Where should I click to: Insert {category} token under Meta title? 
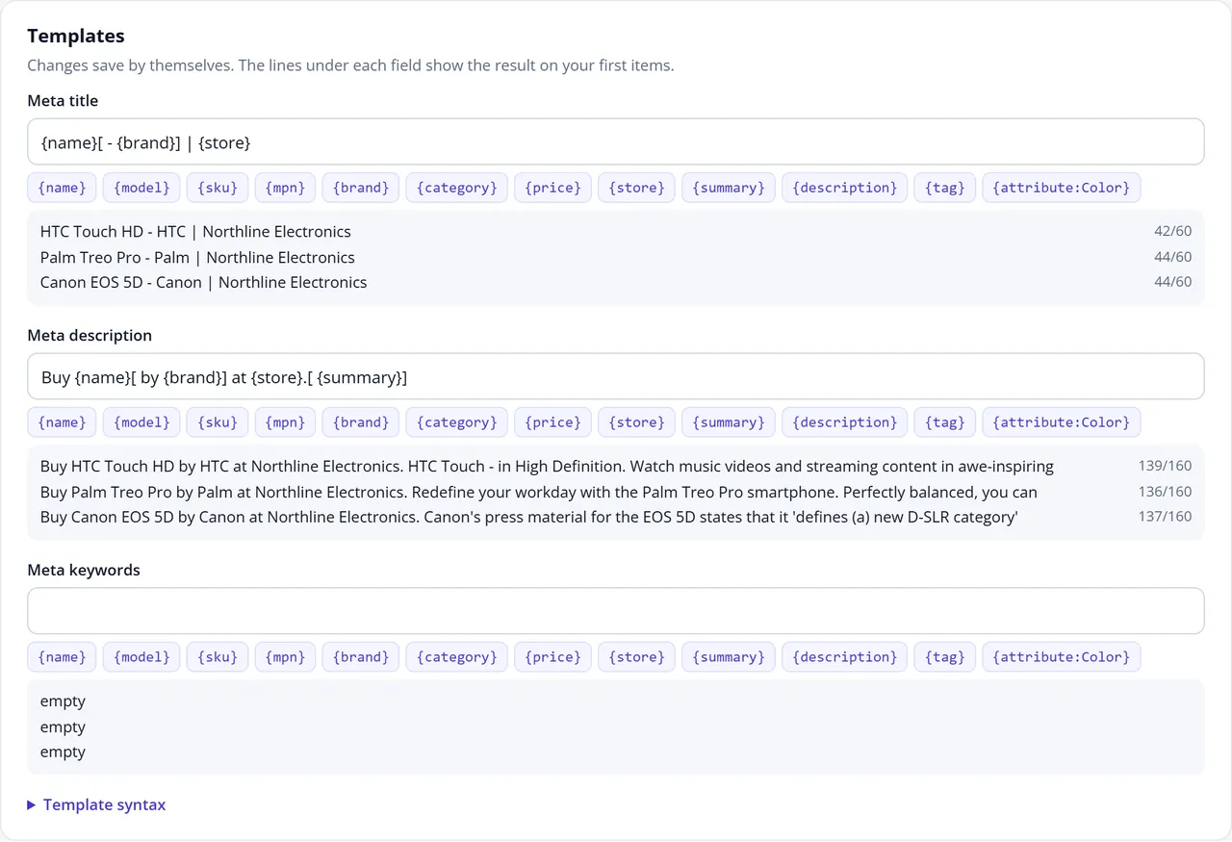457,188
